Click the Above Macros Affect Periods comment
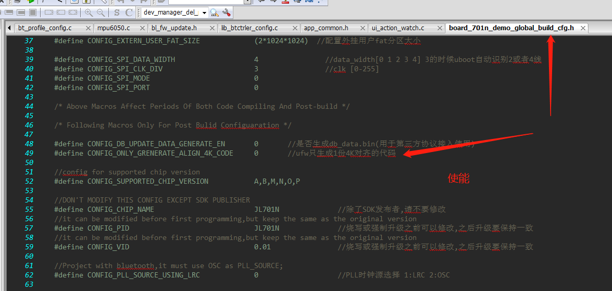612x291 pixels. tap(202, 107)
